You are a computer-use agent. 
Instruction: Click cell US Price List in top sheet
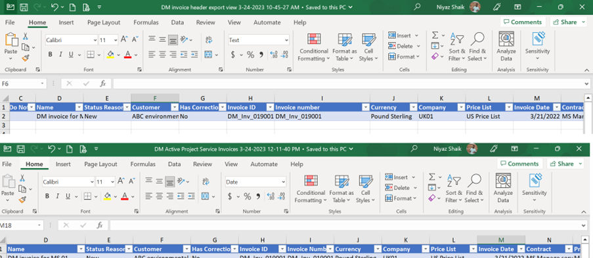click(x=489, y=116)
